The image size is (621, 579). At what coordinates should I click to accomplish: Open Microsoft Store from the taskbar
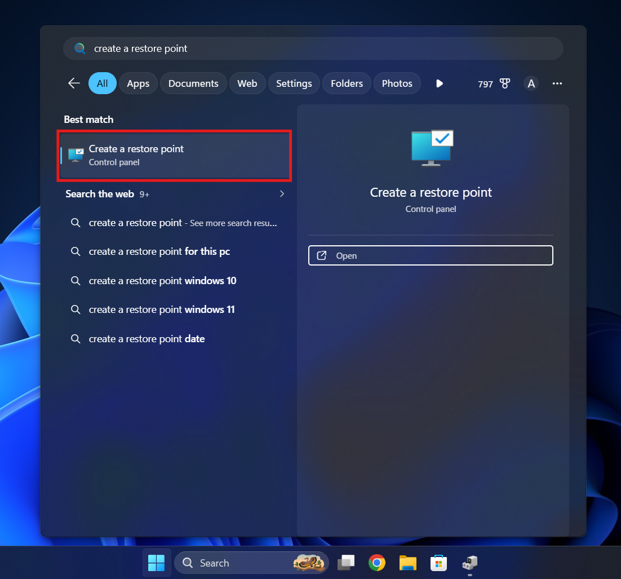click(438, 562)
